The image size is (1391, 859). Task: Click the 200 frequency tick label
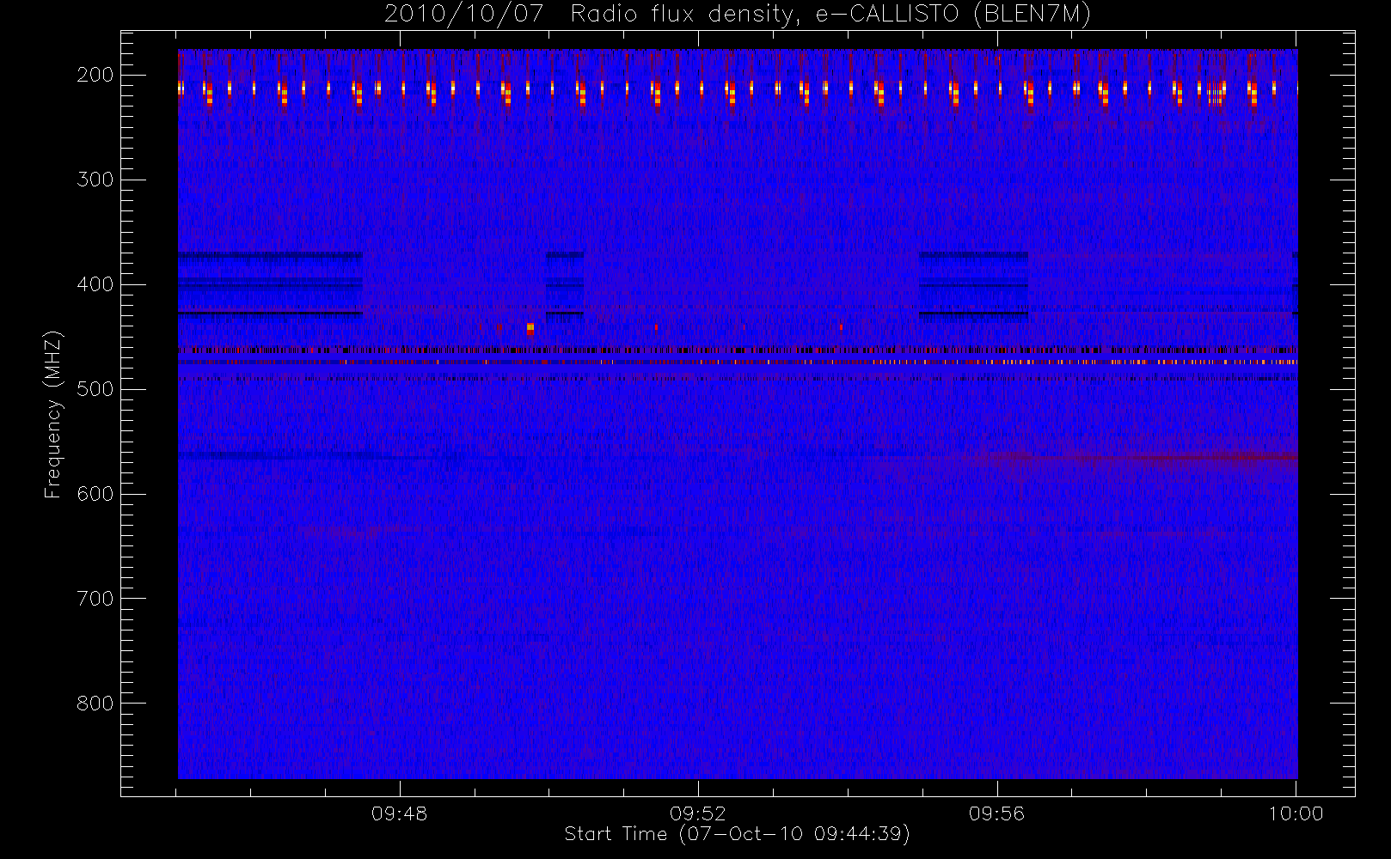[95, 75]
